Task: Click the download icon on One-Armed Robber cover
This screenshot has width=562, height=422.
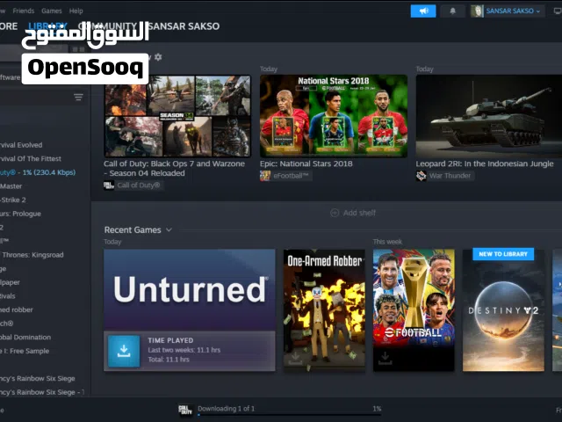Action: (x=295, y=358)
